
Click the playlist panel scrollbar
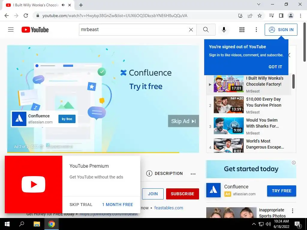pyautogui.click(x=293, y=81)
